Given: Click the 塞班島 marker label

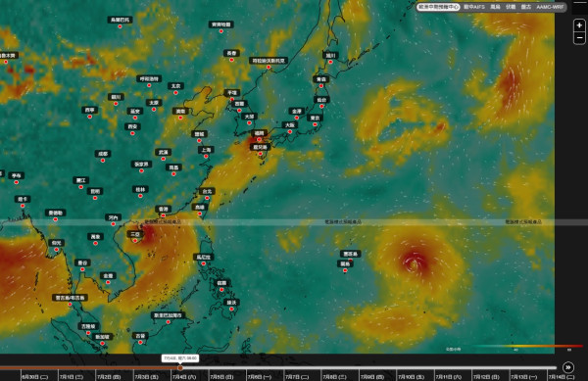Looking at the screenshot, I should pyautogui.click(x=351, y=254).
